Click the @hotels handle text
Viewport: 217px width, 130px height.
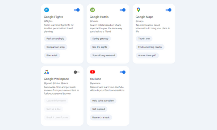click(x=94, y=21)
